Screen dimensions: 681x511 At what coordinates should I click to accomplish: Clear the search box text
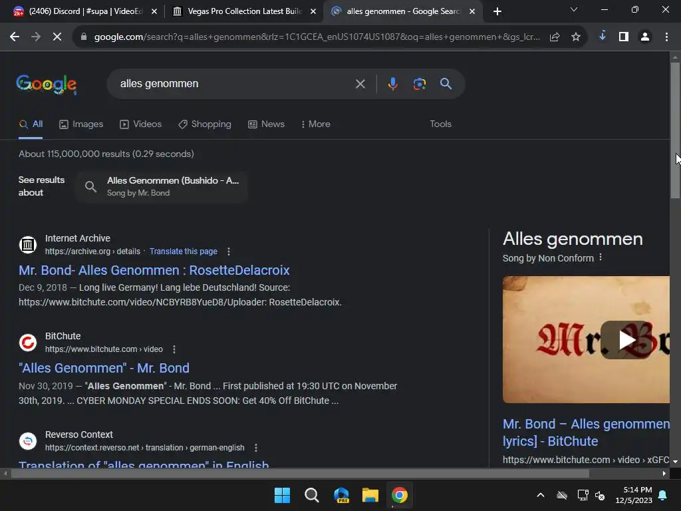click(360, 84)
